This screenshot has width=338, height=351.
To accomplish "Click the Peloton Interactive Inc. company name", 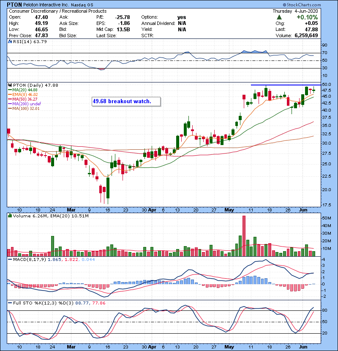I will 46,5.
